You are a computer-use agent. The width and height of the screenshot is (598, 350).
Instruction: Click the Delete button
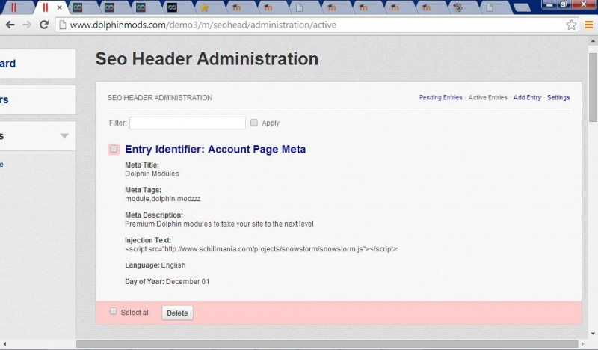point(177,313)
